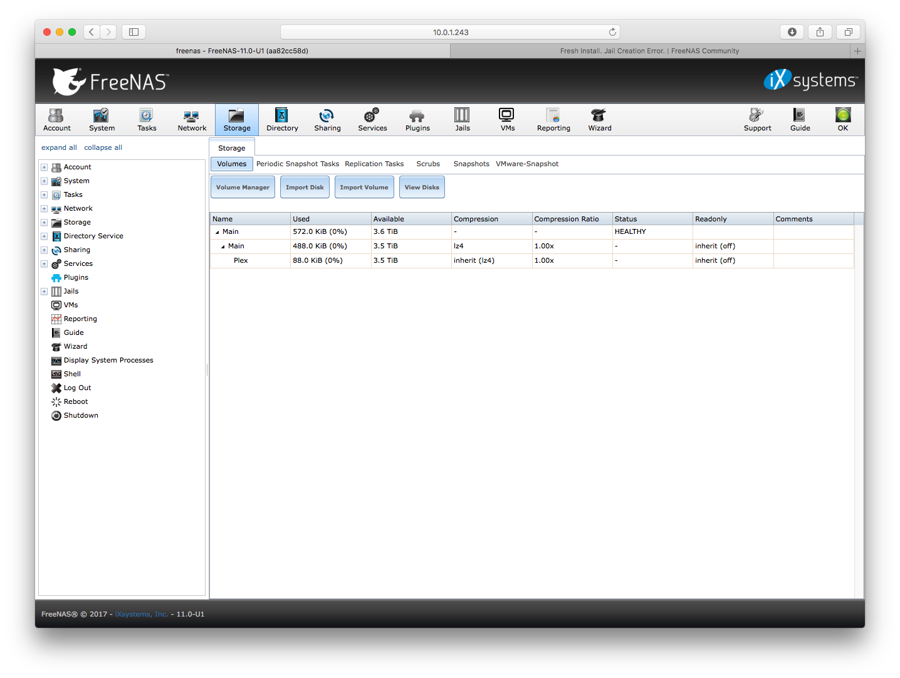Sort by Compression Ratio column header

(x=572, y=219)
